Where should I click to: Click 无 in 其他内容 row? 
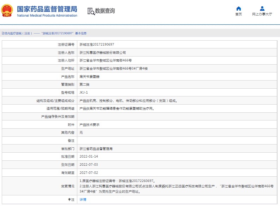coord(81,133)
